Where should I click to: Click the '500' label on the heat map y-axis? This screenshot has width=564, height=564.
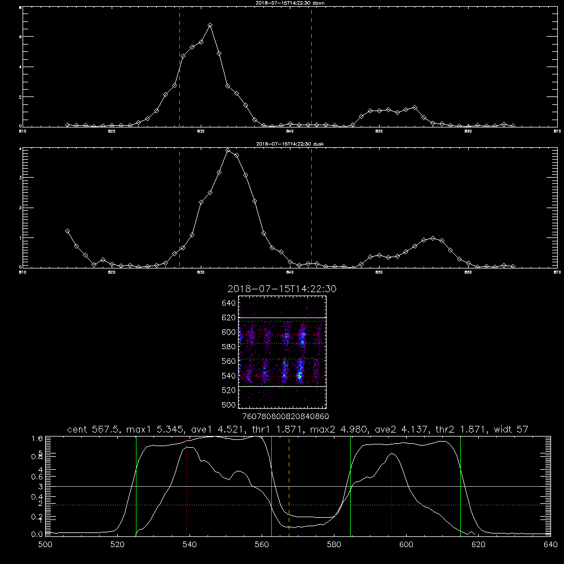228,404
